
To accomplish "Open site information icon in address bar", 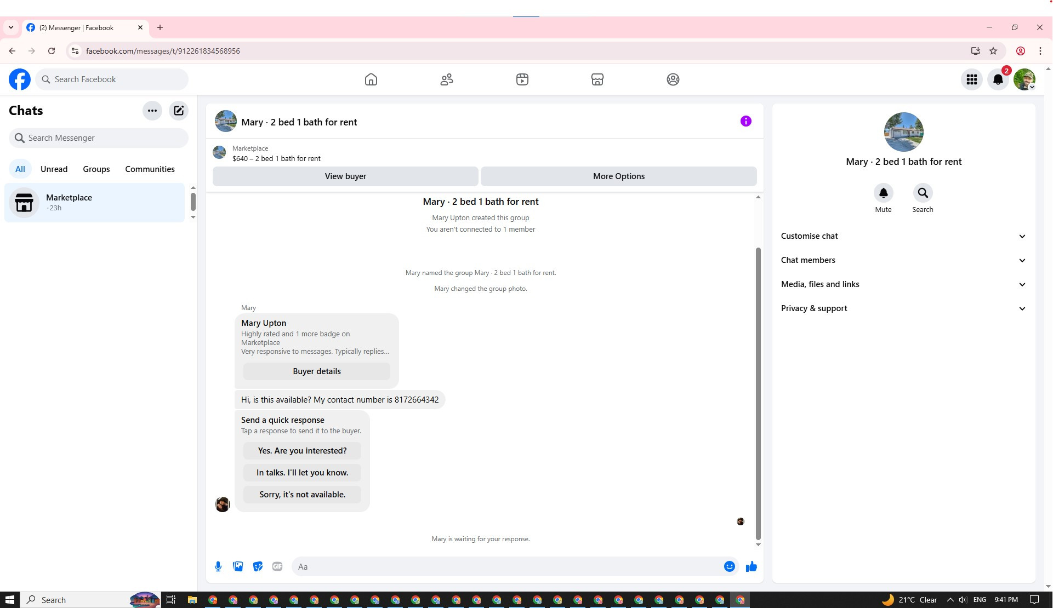I will (75, 51).
